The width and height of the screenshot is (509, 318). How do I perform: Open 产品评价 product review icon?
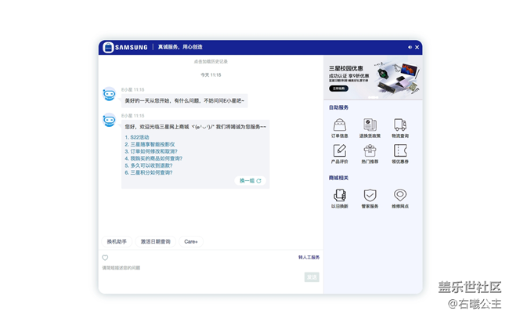pos(340,151)
